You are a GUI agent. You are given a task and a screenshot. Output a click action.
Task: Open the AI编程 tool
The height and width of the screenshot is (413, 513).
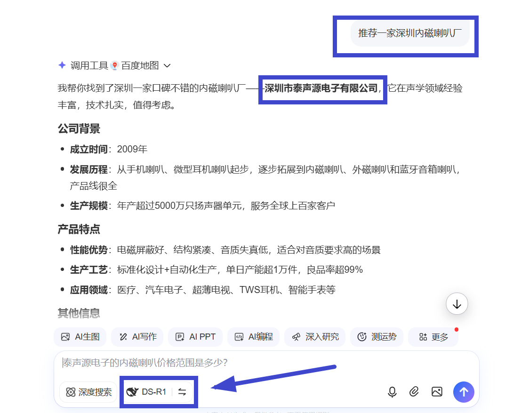coord(254,337)
